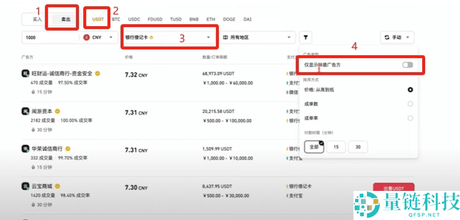
Task: Click verified badge next to 闽浙资本
Action: pyautogui.click(x=58, y=111)
